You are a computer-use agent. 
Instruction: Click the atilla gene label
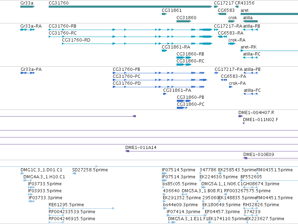pos(248,17)
